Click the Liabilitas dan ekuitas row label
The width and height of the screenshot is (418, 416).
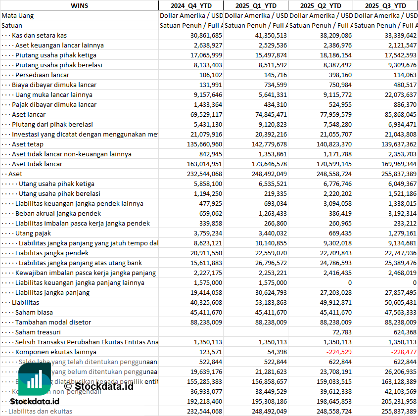[x=40, y=411]
